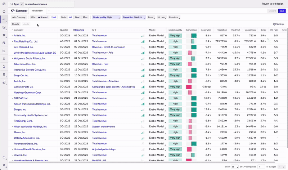
Task: Switch to the Alerts tab
Action: pyautogui.click(x=26, y=24)
